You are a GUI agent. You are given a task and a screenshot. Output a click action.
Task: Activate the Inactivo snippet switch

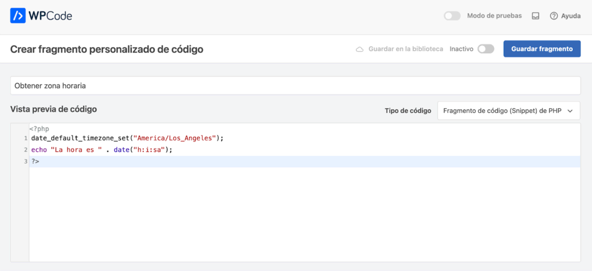click(x=486, y=49)
